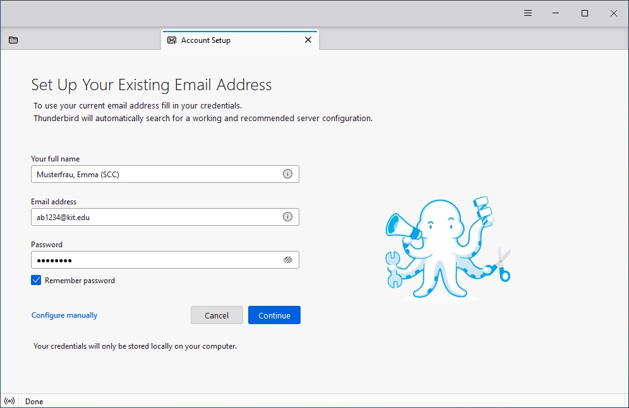Focus the Email address input field
Viewport: 629px width, 408px height.
point(165,217)
